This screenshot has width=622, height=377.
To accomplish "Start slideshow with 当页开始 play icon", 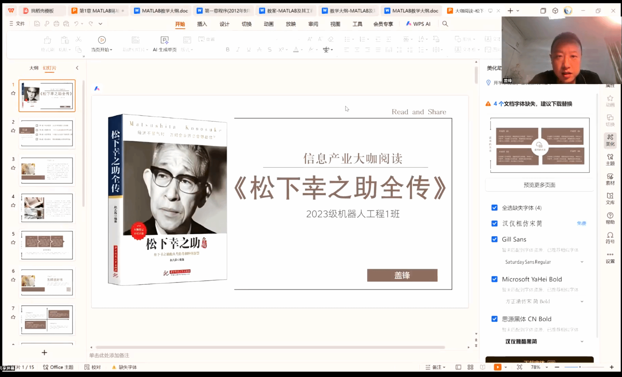I will click(102, 40).
